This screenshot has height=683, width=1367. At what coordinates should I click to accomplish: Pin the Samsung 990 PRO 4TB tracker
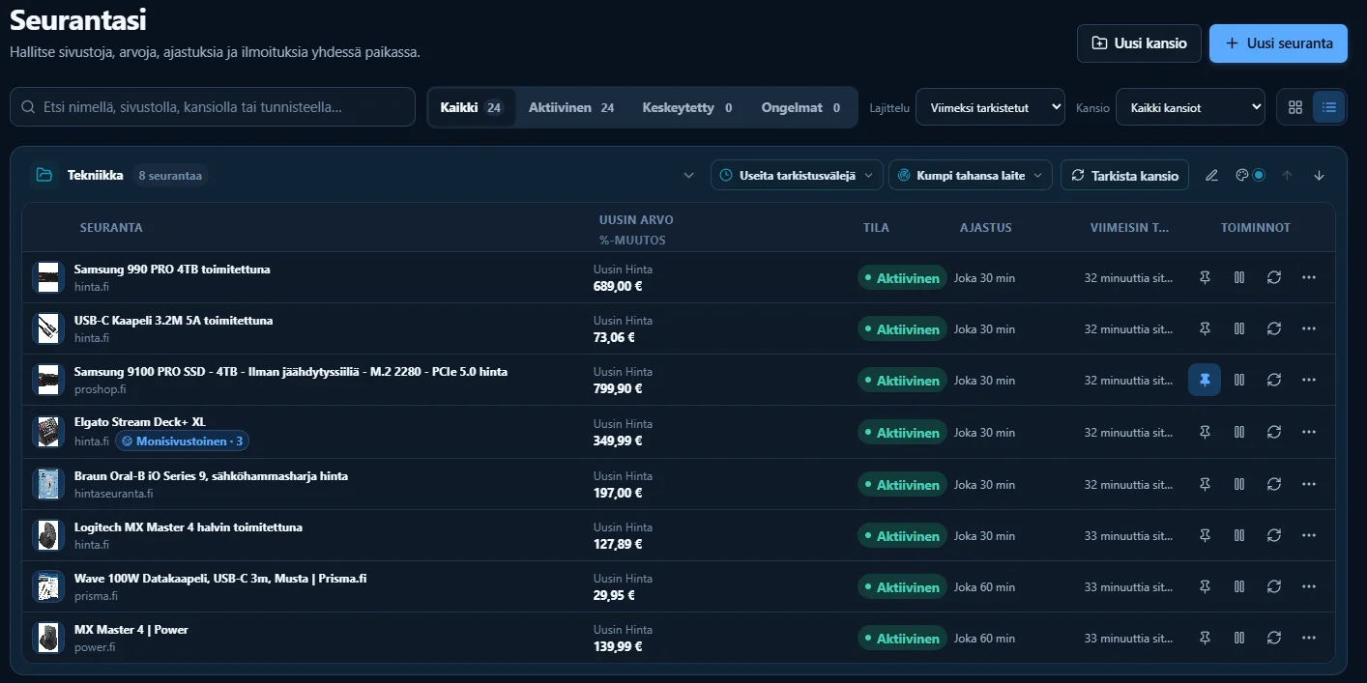coord(1205,277)
